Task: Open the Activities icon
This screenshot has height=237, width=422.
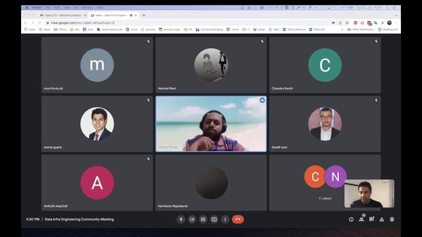Action: click(x=382, y=219)
